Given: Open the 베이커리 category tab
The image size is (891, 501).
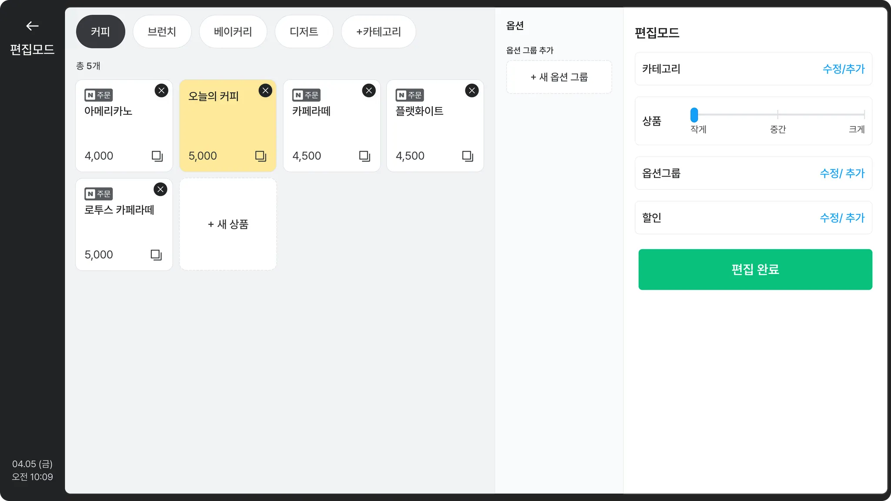Looking at the screenshot, I should 233,32.
